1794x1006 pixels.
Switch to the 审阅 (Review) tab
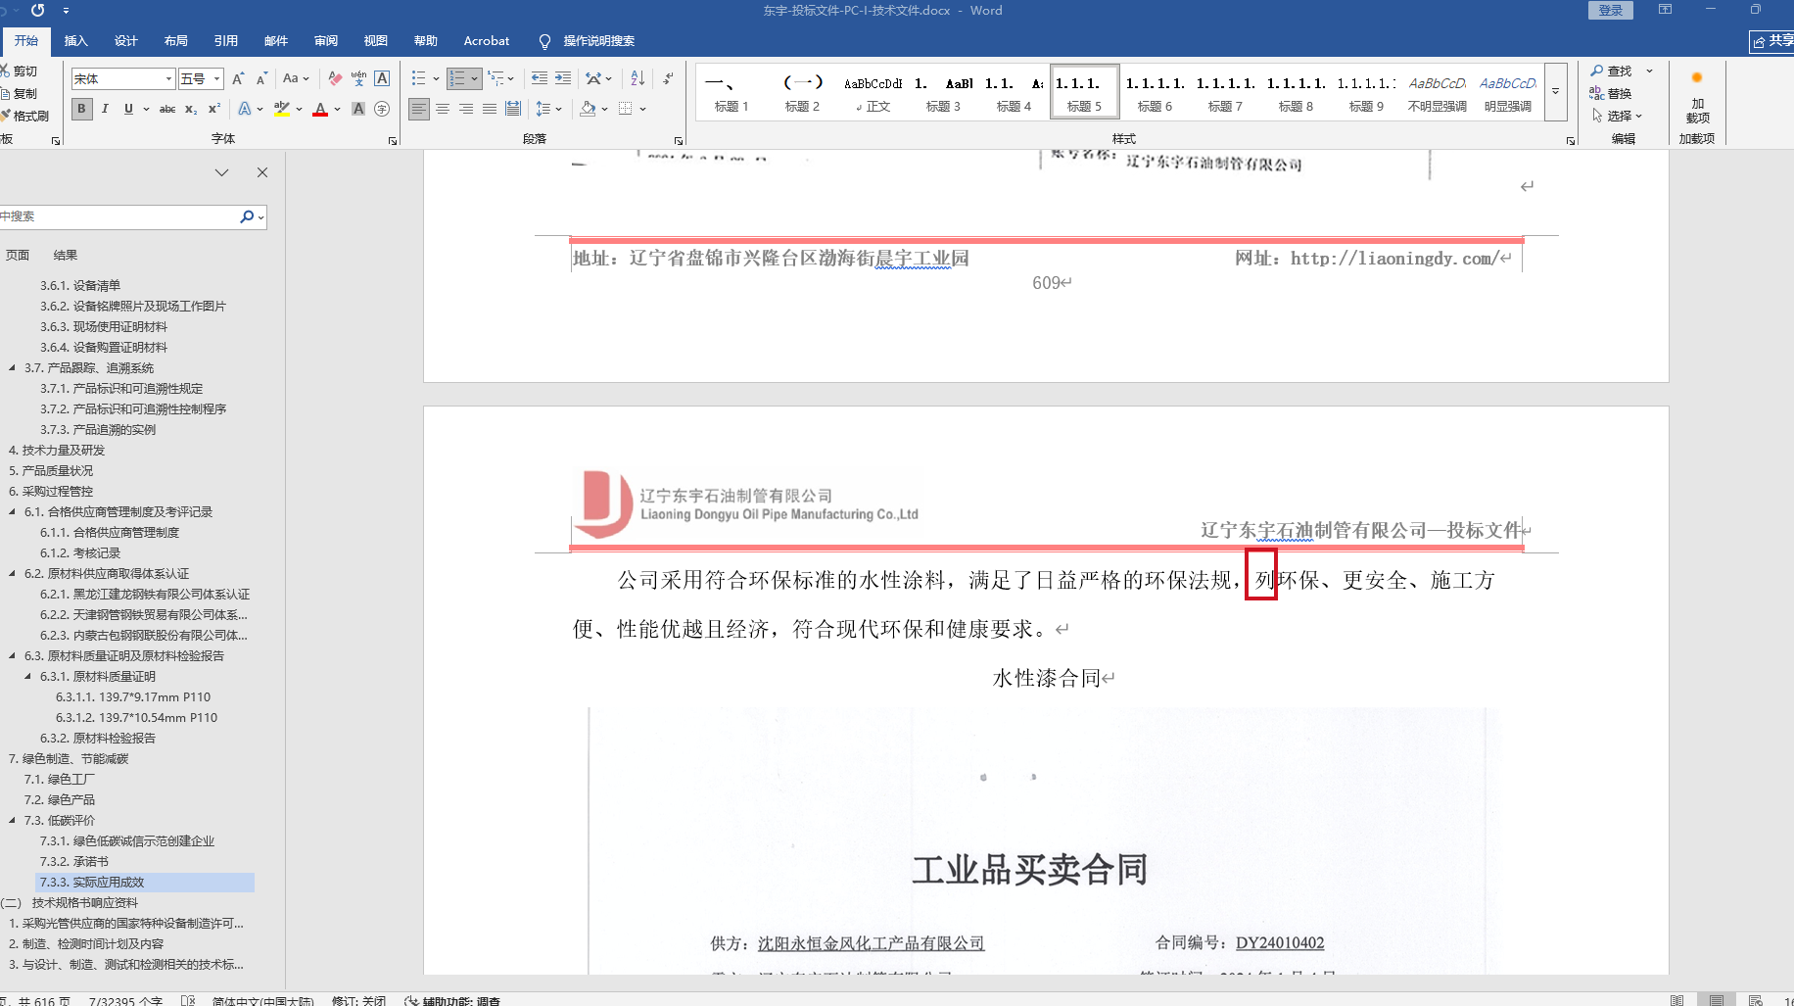326,40
